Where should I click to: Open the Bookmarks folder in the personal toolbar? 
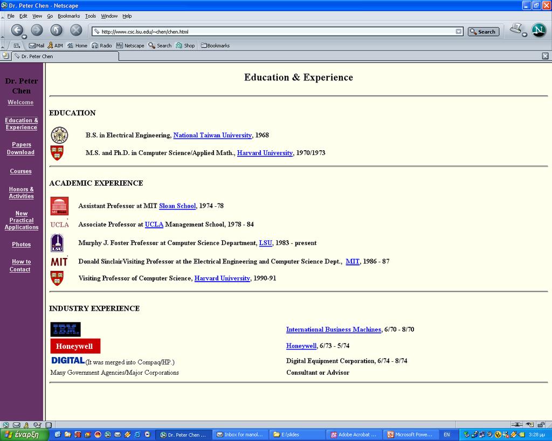(215, 46)
